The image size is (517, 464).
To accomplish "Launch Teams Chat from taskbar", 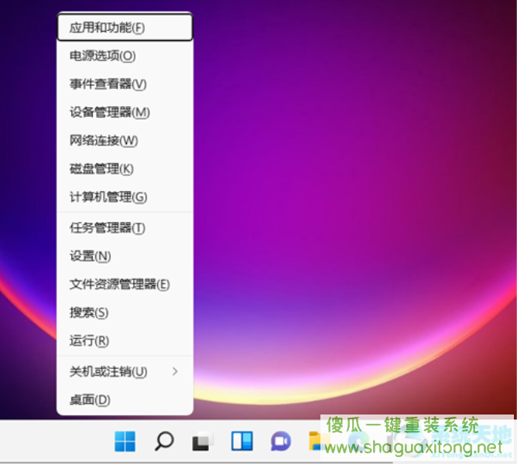I will (281, 442).
